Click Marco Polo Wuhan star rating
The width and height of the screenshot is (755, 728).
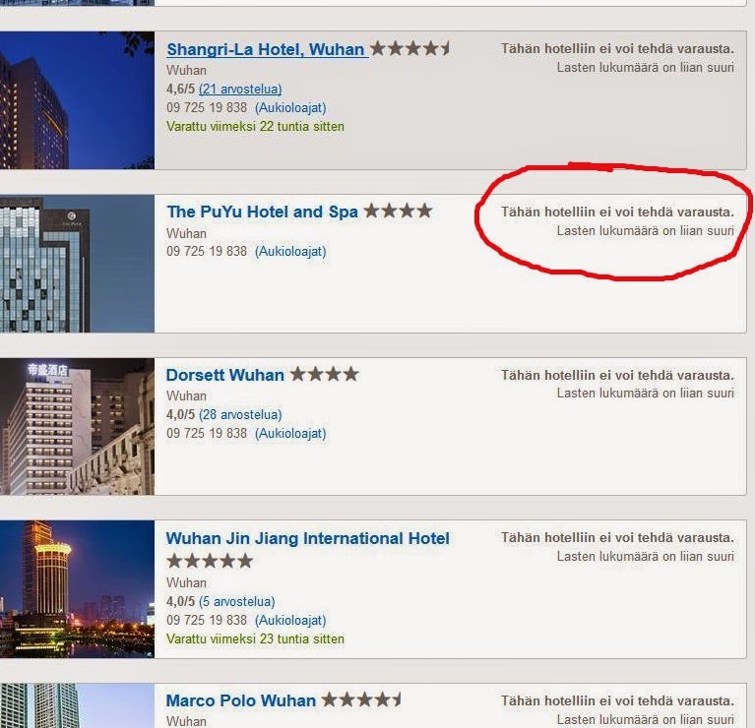pyautogui.click(x=361, y=699)
